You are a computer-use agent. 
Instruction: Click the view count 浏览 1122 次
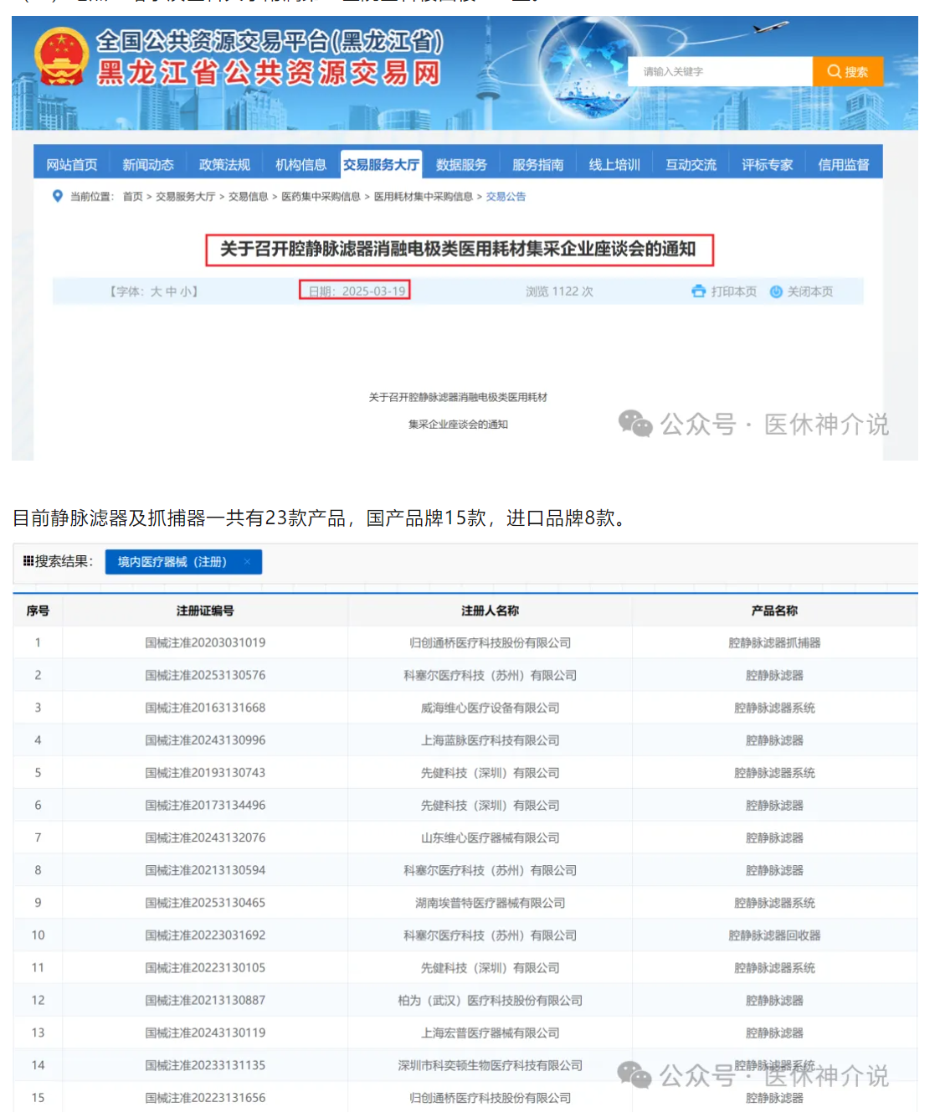(559, 291)
